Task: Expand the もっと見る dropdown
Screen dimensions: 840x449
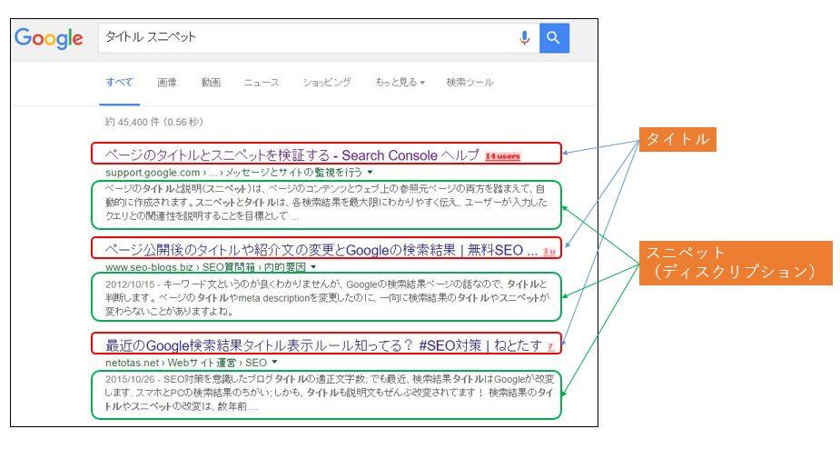Action: click(400, 82)
